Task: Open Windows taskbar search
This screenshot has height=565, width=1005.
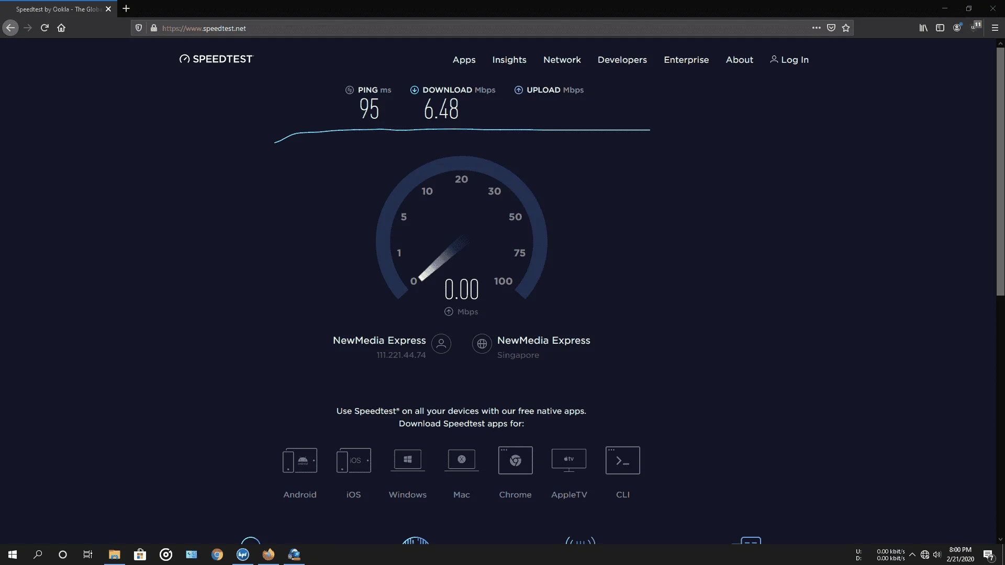Action: 38,555
